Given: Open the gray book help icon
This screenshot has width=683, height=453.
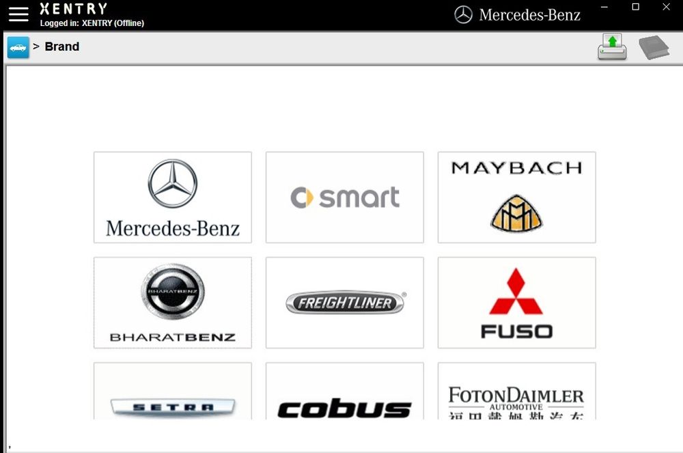Looking at the screenshot, I should point(654,47).
